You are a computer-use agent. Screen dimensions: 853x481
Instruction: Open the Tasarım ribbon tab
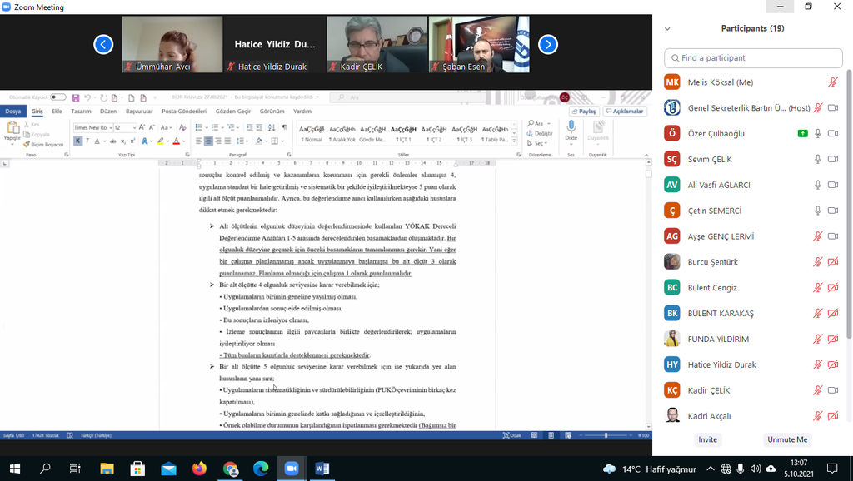[81, 111]
